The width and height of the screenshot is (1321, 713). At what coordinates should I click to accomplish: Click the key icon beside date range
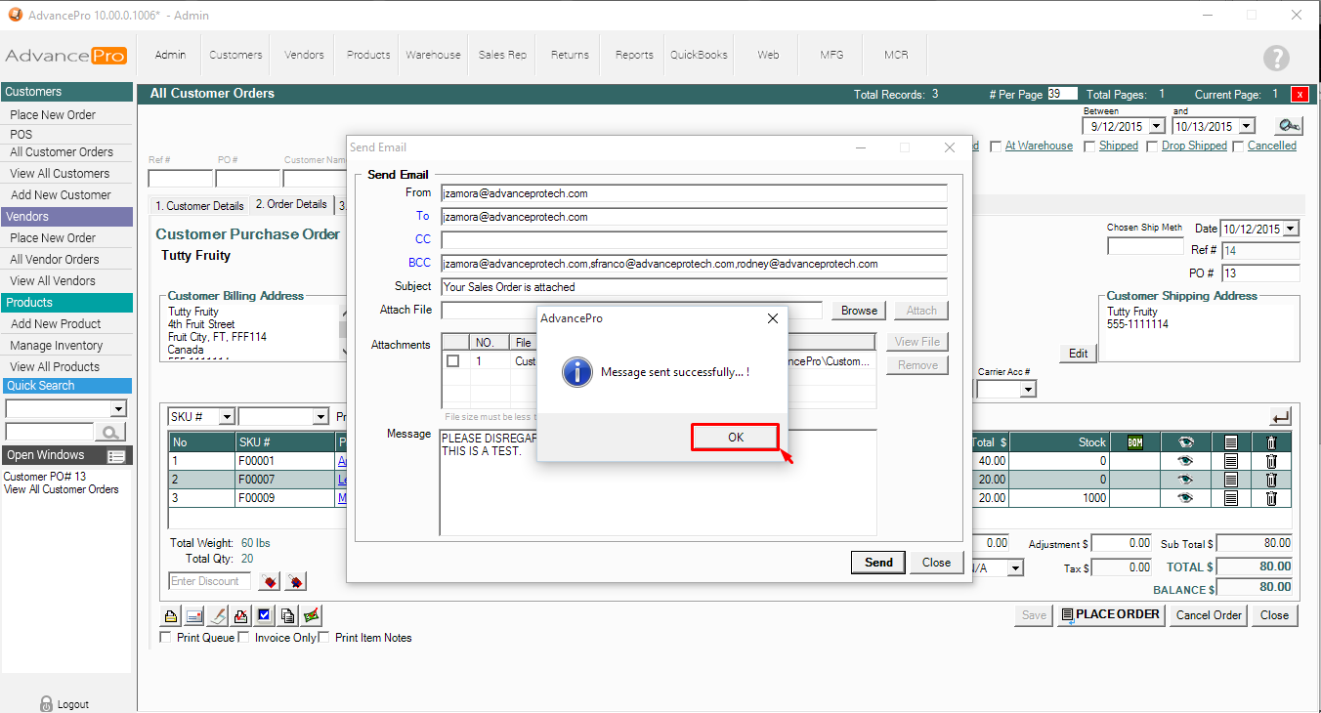[1289, 126]
